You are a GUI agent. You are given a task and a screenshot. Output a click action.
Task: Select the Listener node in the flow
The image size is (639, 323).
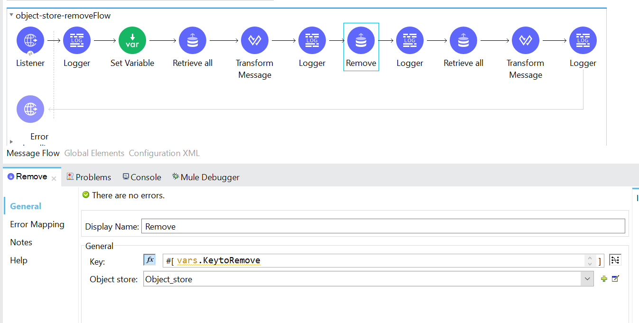click(30, 41)
